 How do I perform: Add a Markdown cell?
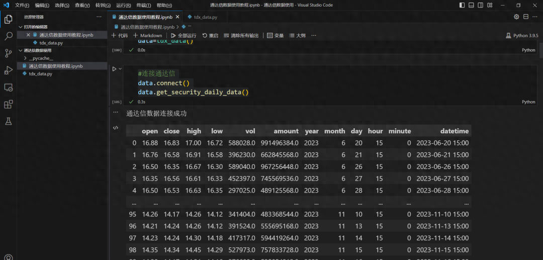coord(147,35)
